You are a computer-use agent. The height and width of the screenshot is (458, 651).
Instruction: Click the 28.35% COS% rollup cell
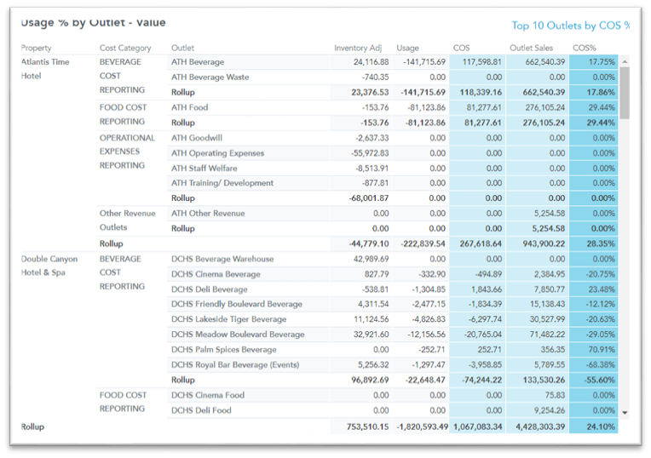tap(594, 244)
